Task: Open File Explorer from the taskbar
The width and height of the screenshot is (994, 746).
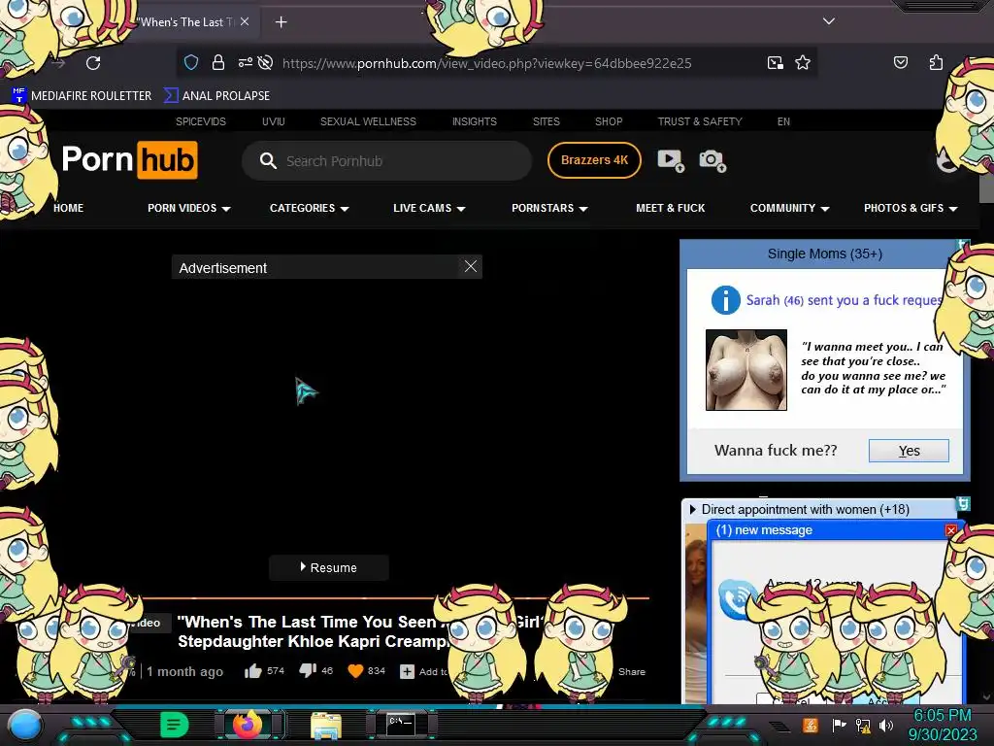Action: (x=326, y=726)
